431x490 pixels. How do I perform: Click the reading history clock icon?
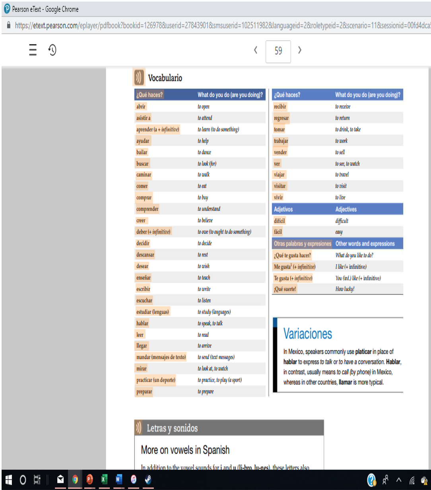click(x=52, y=50)
